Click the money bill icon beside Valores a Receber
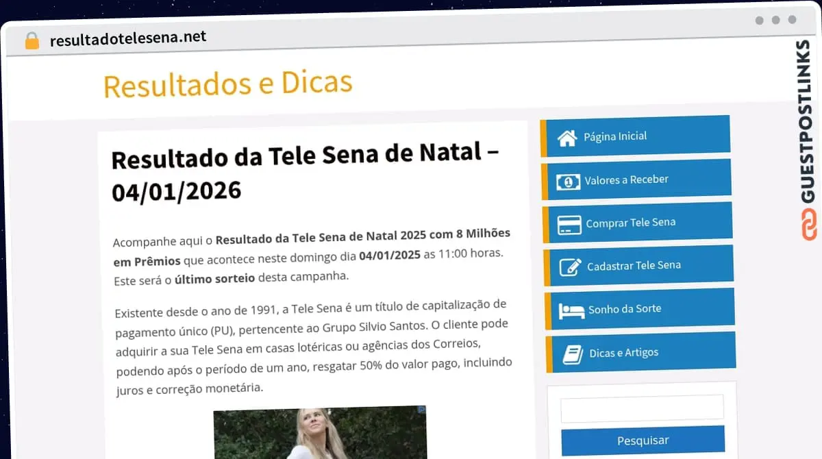The image size is (822, 459). 568,182
